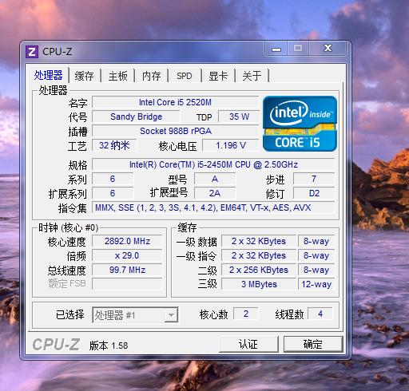409x391 pixels.
Task: Close the CPU-Z window
Action: click(x=328, y=48)
